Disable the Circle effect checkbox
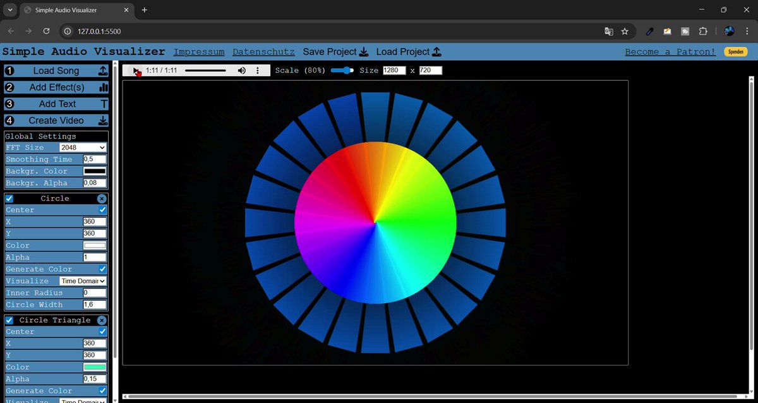Image resolution: width=758 pixels, height=403 pixels. point(9,198)
